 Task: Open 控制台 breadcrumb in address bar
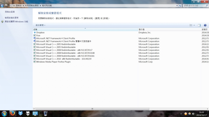[x=19, y=5]
